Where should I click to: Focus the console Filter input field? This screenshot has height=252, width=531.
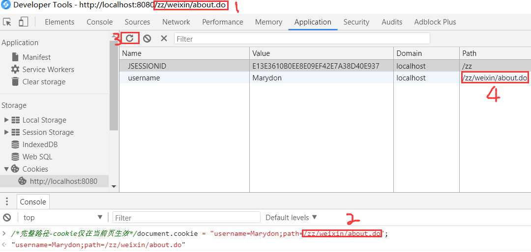point(186,218)
